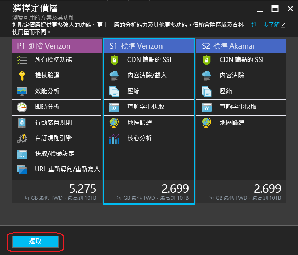The image size is (298, 255).
Task: Click the query string icon in S2 card
Action: 207,107
